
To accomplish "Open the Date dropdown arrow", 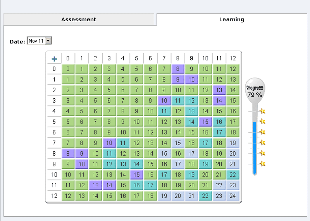I will coord(48,41).
